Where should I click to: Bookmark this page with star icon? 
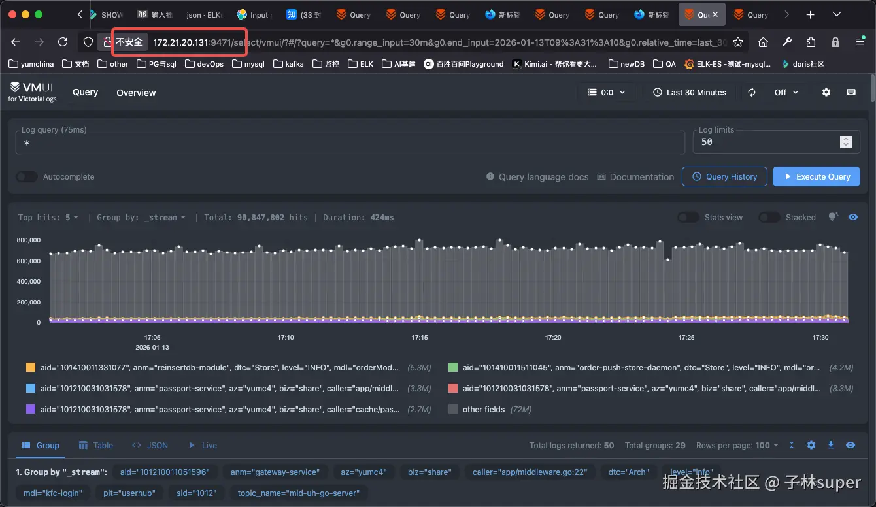point(738,42)
